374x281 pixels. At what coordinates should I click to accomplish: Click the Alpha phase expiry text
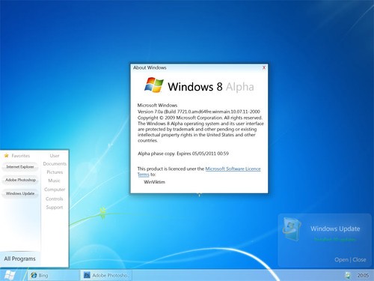[x=183, y=154]
